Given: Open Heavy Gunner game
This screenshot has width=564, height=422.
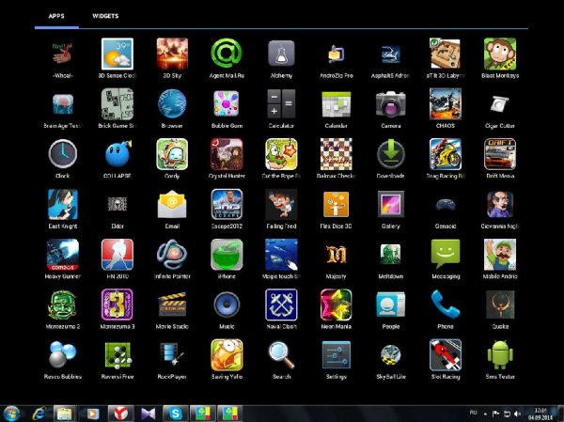Looking at the screenshot, I should 63,255.
